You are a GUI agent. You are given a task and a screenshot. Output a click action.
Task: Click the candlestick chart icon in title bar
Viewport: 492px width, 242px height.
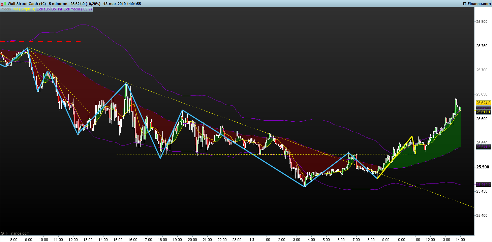click(x=3, y=4)
